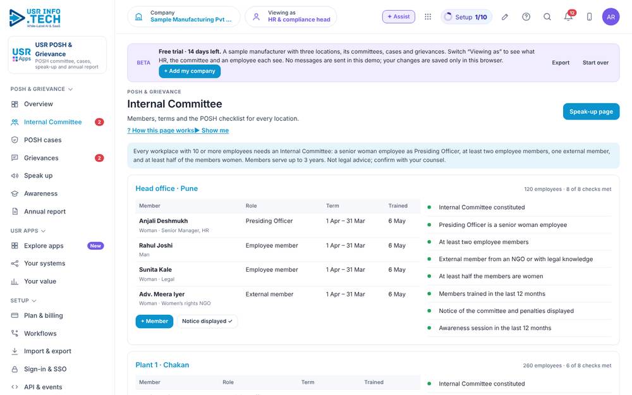Open the Viewing as role dropdown
This screenshot has width=632, height=395.
[x=291, y=16]
